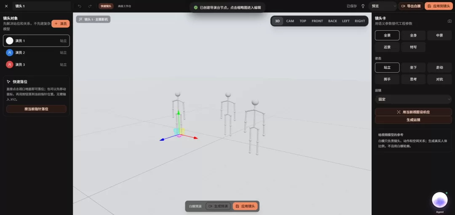Image resolution: width=455 pixels, height=215 pixels.
Task: Set pose to 思考
Action: click(413, 79)
